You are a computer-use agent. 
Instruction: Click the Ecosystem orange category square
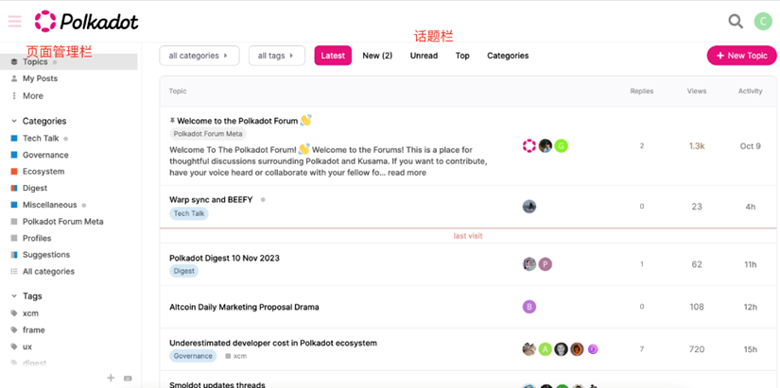click(x=14, y=172)
